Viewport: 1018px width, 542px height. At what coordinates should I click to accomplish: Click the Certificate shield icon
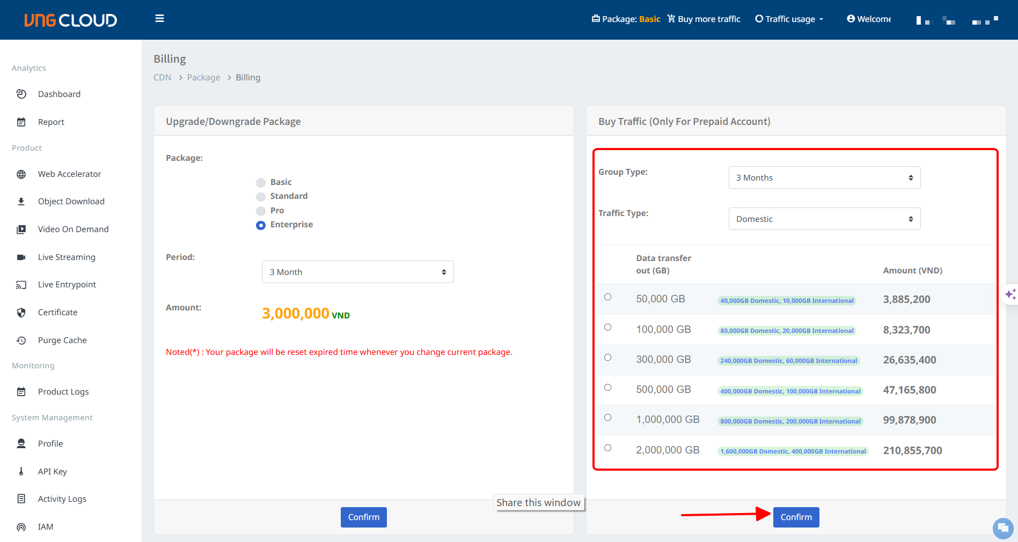(x=21, y=313)
